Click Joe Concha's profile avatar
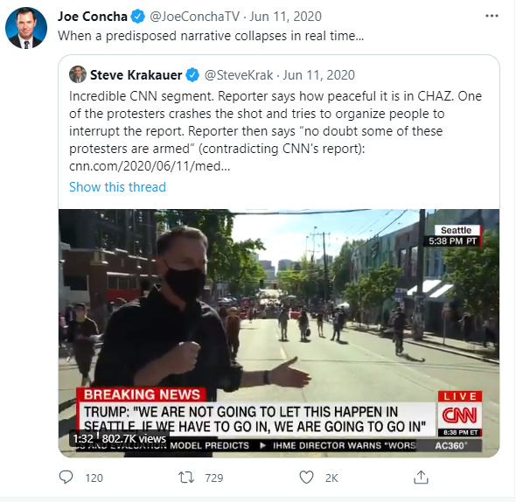The width and height of the screenshot is (516, 502). pos(26,28)
